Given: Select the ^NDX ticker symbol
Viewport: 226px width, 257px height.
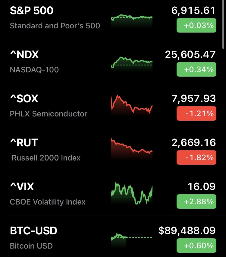Looking at the screenshot, I should 24,55.
